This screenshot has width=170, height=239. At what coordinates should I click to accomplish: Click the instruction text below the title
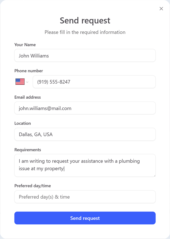pyautogui.click(x=85, y=32)
